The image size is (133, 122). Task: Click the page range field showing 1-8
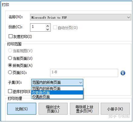tap(84, 73)
